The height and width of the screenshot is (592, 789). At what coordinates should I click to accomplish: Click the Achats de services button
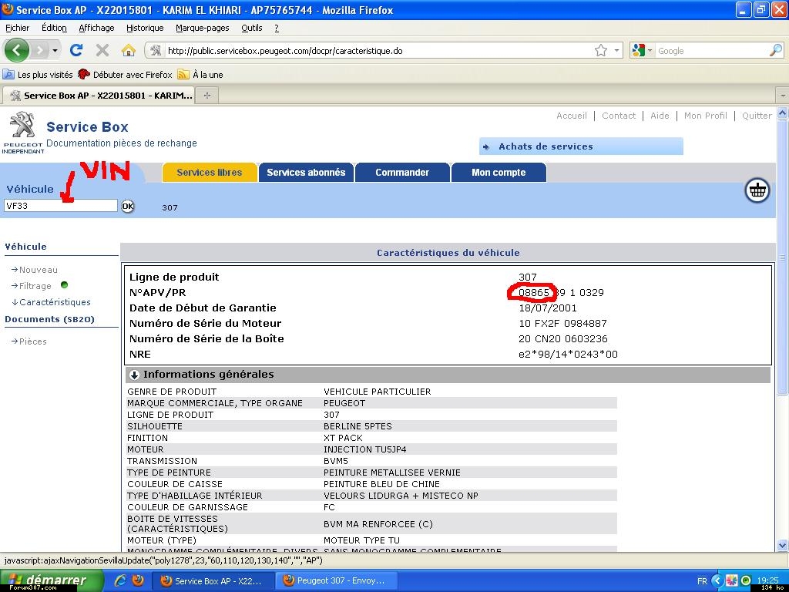click(x=581, y=146)
